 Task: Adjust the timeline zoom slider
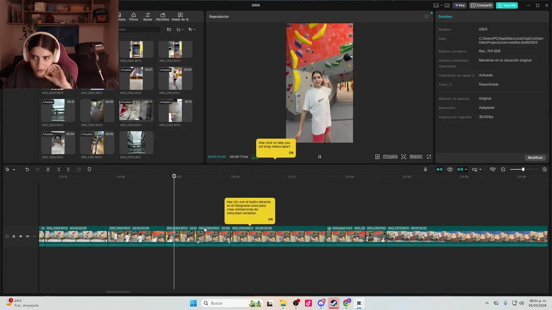[x=523, y=169]
